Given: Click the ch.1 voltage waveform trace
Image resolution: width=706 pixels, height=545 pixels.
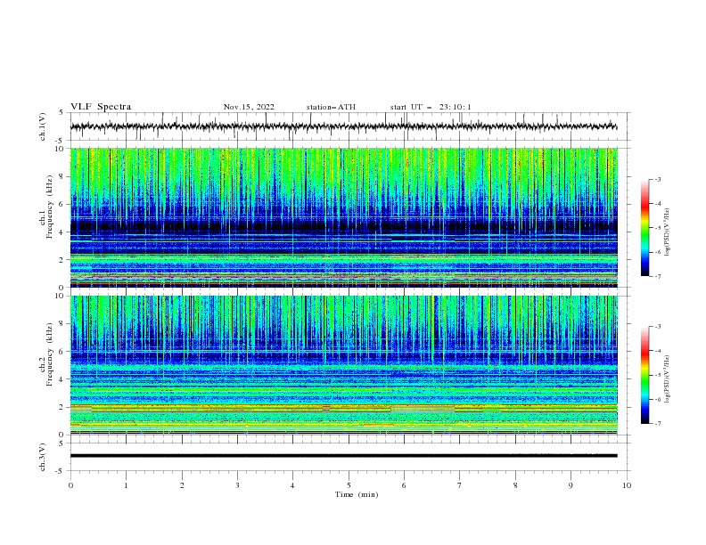Looking at the screenshot, I should pos(344,126).
